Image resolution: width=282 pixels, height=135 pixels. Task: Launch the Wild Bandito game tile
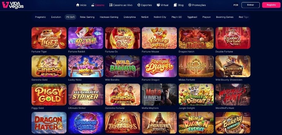pyautogui.click(x=122, y=66)
